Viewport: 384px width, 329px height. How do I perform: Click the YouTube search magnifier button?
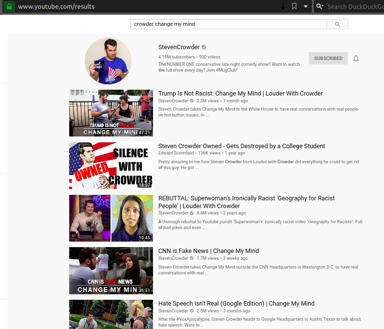[x=338, y=24]
